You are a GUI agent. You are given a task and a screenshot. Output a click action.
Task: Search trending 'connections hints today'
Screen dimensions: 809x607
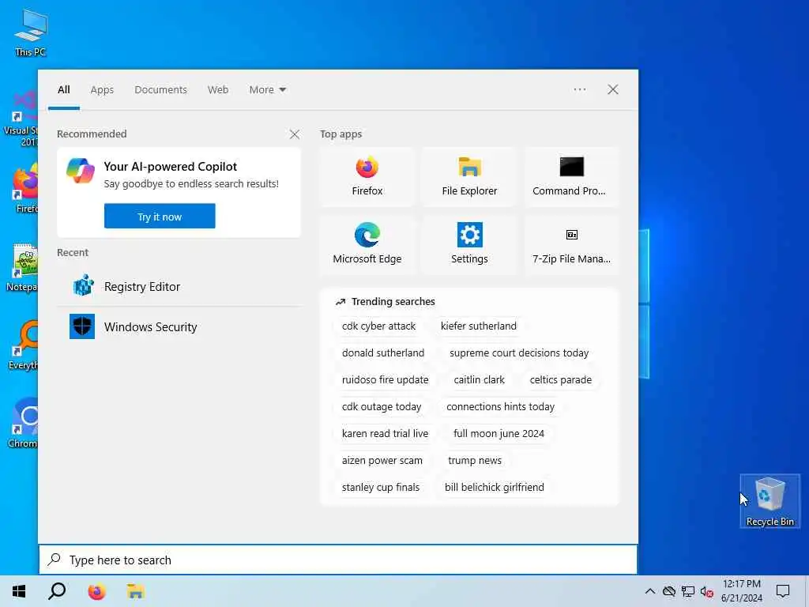tap(500, 407)
